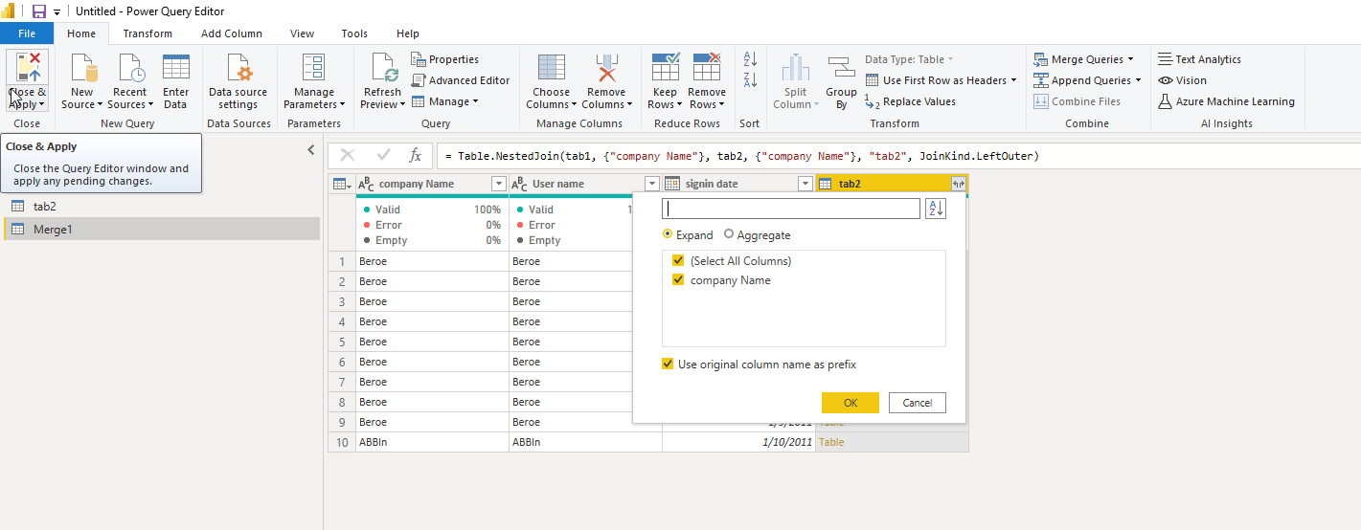Open company Name column filter dropdown
The image size is (1361, 530).
[x=498, y=184]
